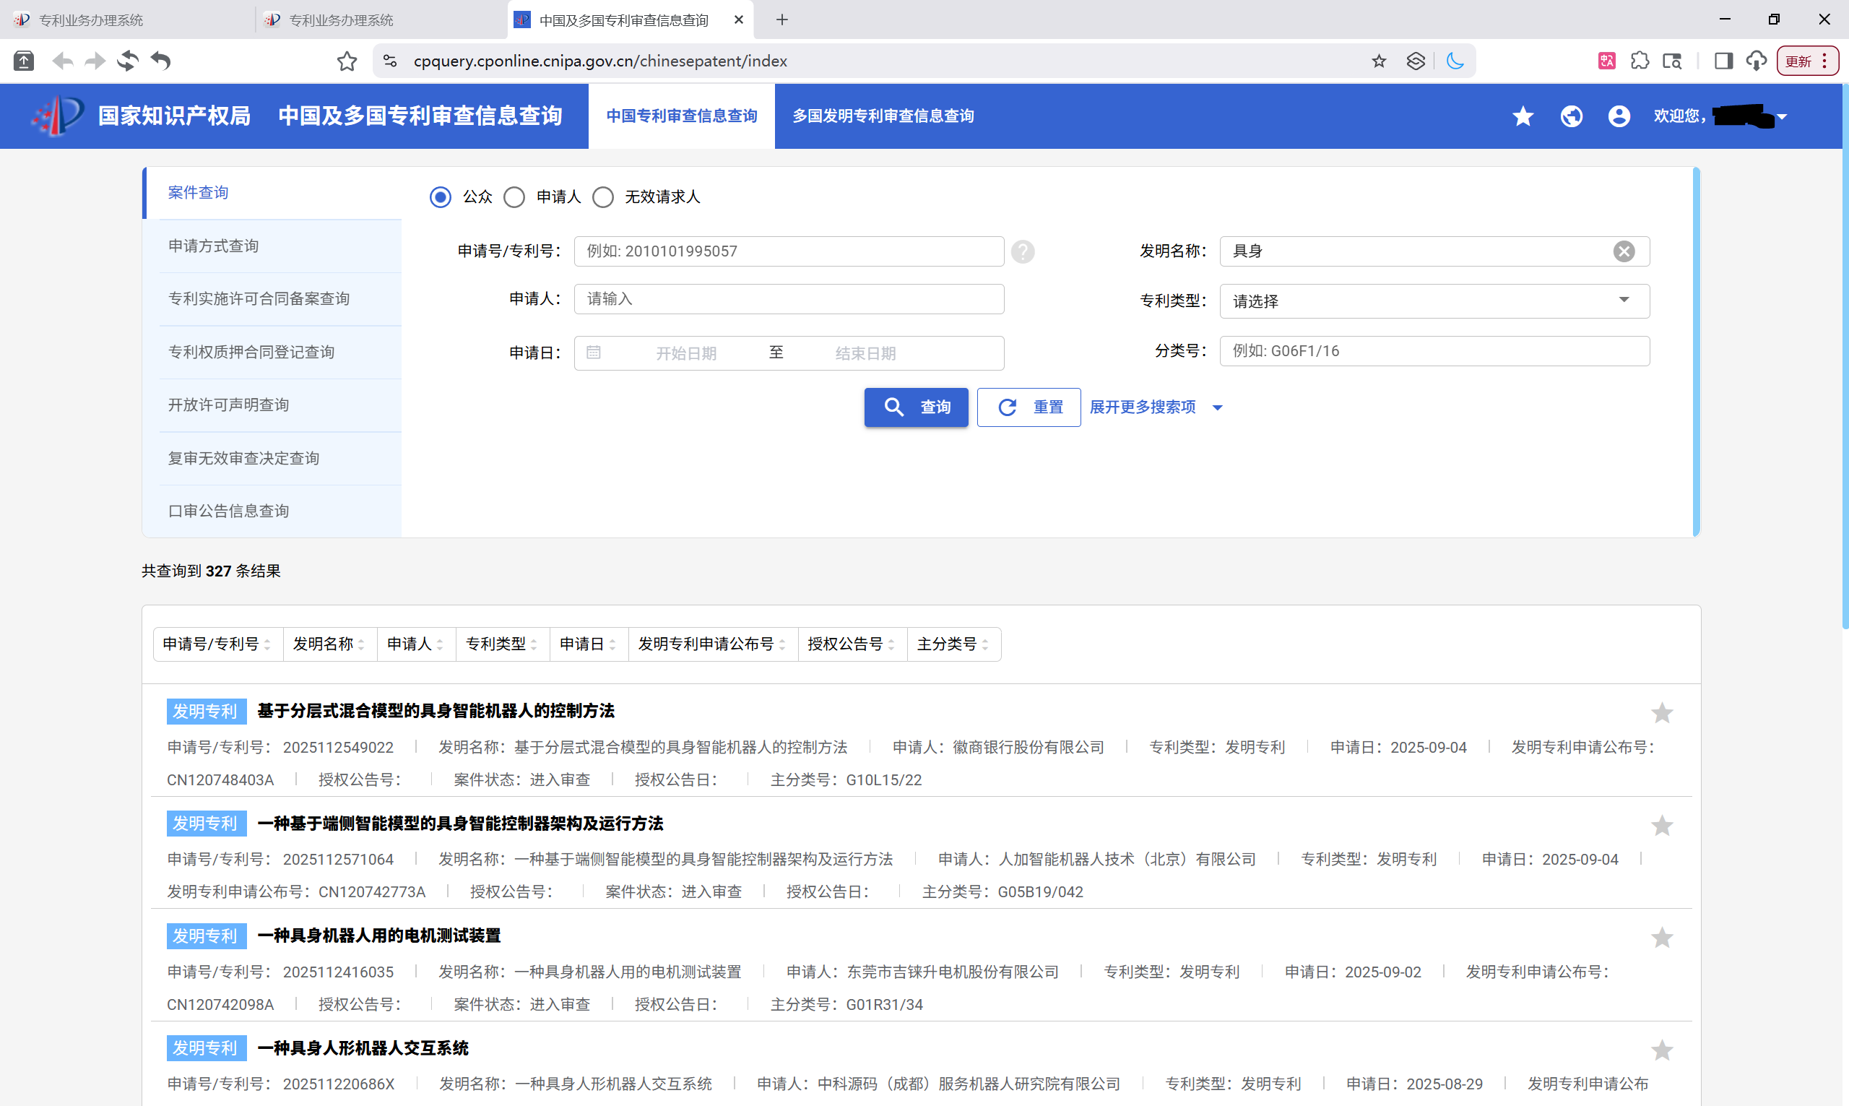The width and height of the screenshot is (1849, 1106).
Task: Open the calendar icon in 申请日 field
Action: pyautogui.click(x=594, y=352)
